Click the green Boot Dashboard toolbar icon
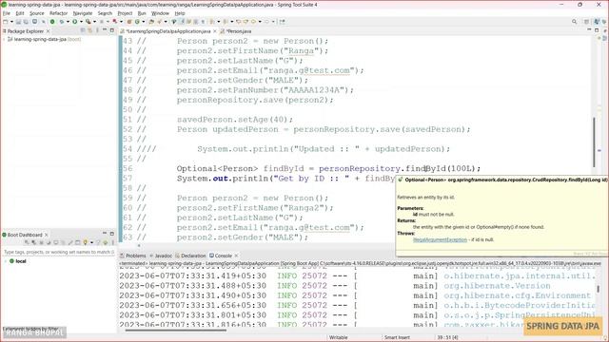Image resolution: width=609 pixels, height=342 pixels. tap(52, 22)
